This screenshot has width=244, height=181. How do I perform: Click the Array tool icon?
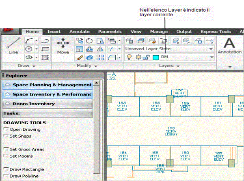(x=100, y=57)
